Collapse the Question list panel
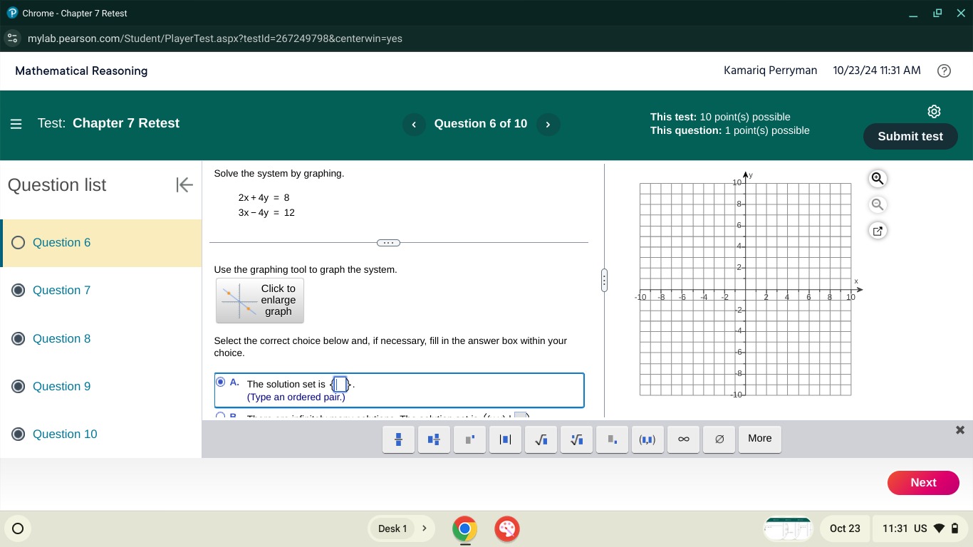 184,185
